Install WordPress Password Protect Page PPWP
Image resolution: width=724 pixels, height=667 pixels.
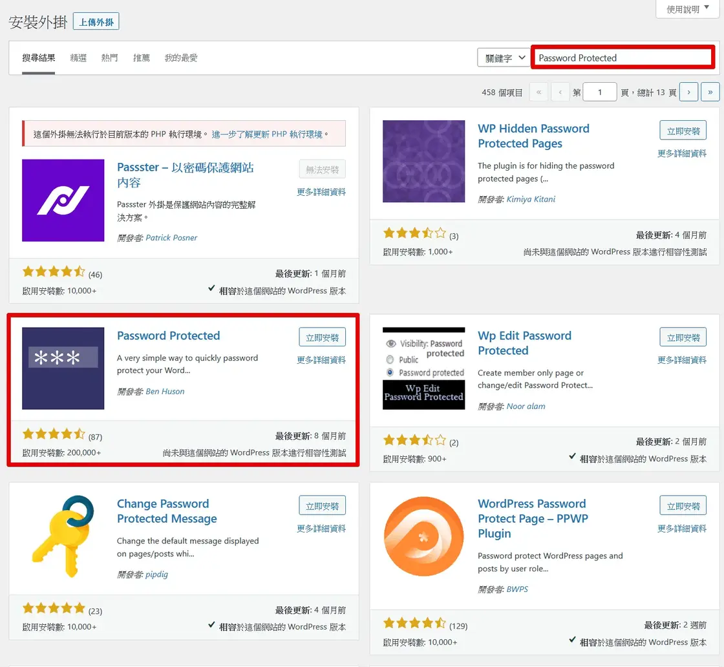coord(683,506)
